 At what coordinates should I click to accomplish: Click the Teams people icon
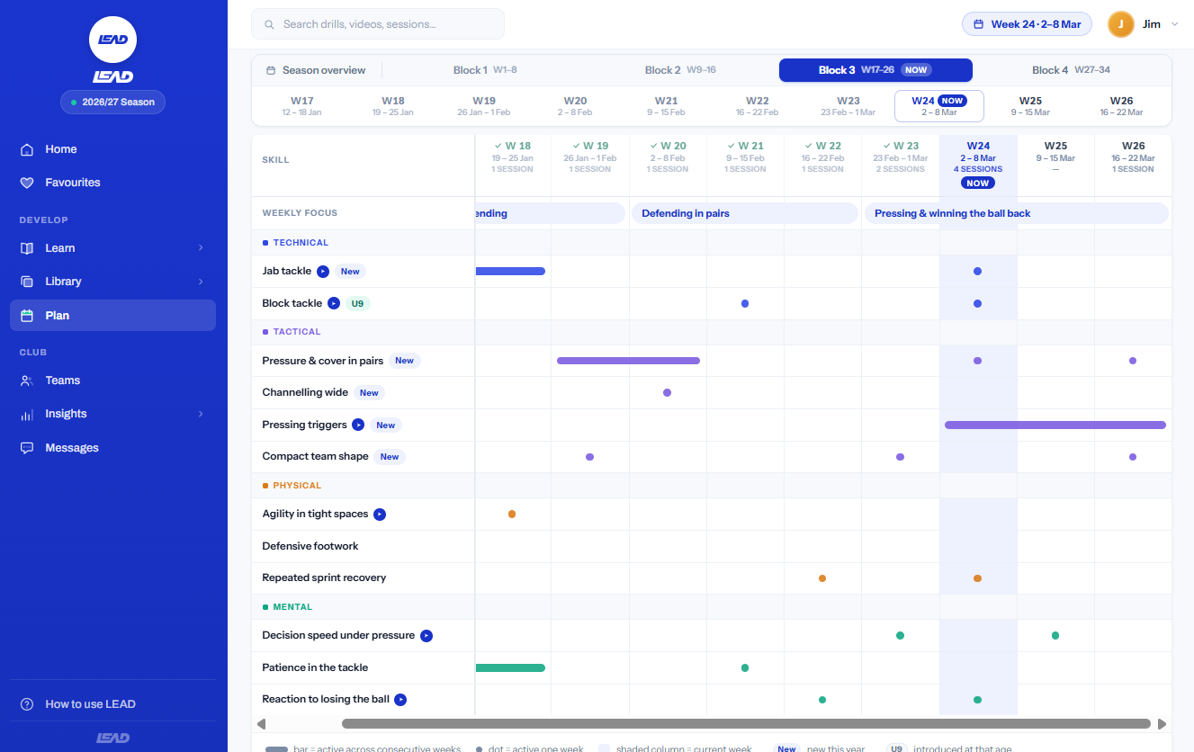(27, 380)
